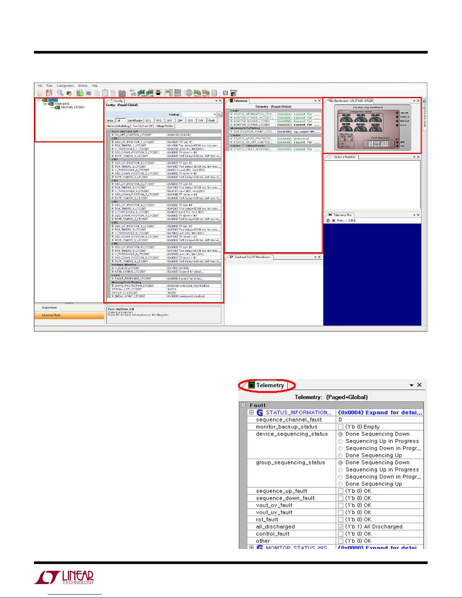Click the RSTB indicator LED in dashboard
The image size is (462, 598).
(397, 125)
